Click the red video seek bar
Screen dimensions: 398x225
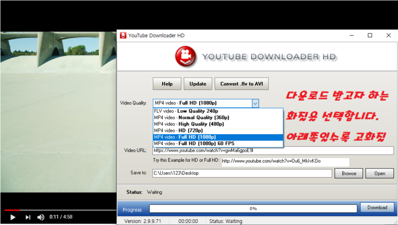pyautogui.click(x=12, y=210)
